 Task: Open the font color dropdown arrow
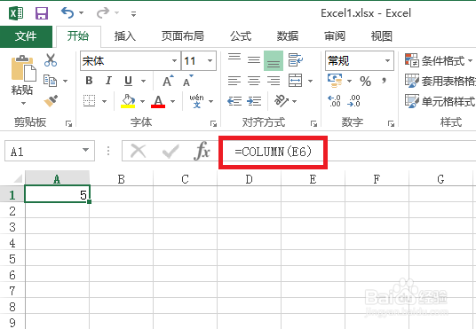point(173,101)
